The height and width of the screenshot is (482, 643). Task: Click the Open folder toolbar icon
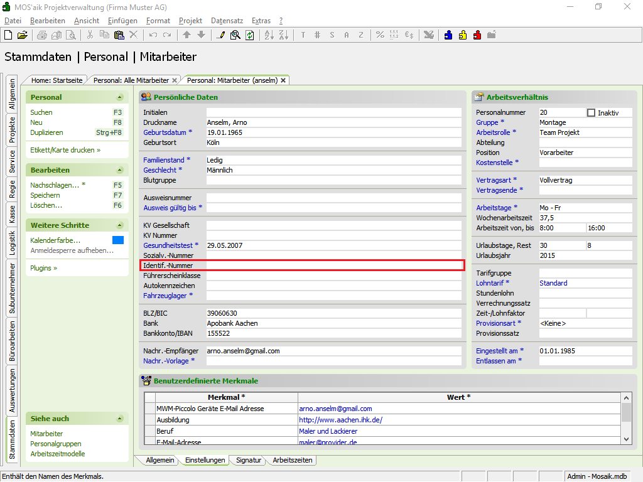22,35
